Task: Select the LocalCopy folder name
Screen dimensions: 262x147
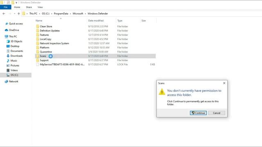Action: (45, 39)
